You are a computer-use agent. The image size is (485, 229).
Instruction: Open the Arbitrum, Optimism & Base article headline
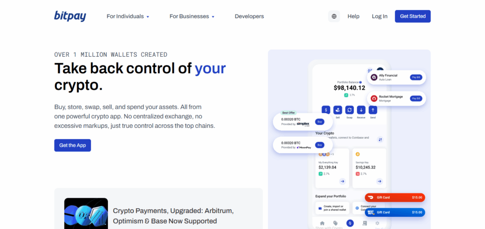(x=173, y=216)
